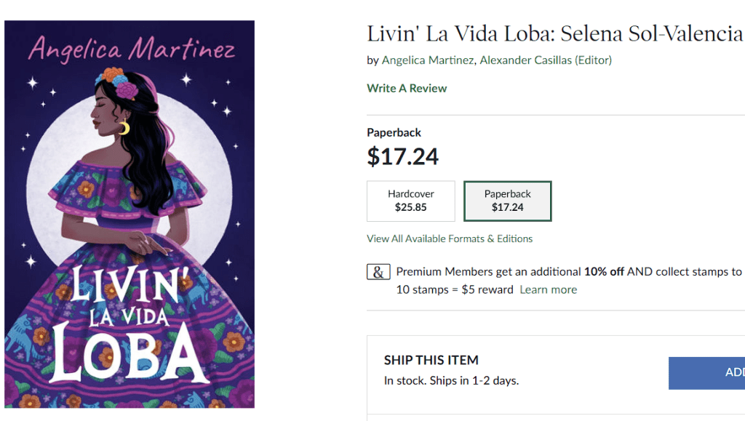Select the Paperback $17.24 format option
Image resolution: width=745 pixels, height=421 pixels.
[507, 201]
